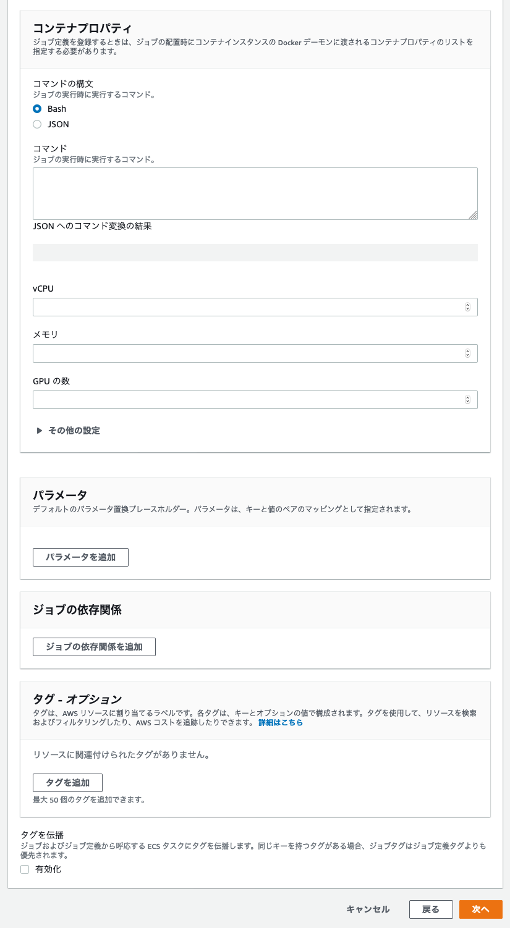Expand その他の設定 disclosure triangle
Viewport: 510px width, 928px height.
tap(40, 431)
